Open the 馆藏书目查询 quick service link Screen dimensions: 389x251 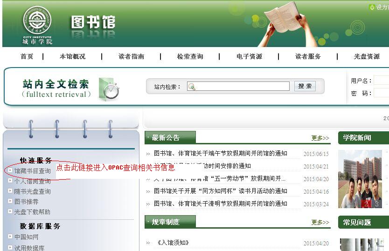[x=32, y=171]
